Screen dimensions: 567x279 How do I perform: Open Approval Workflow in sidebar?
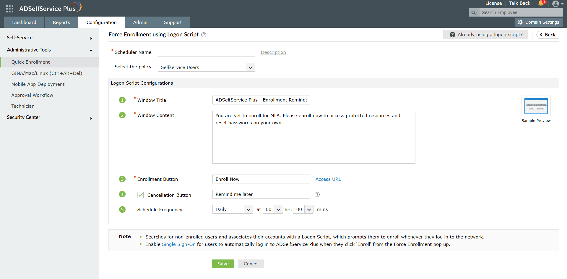[32, 95]
